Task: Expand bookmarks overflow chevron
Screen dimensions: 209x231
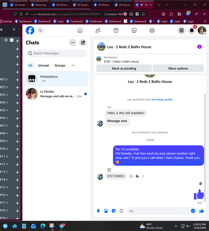Action: click(205, 21)
